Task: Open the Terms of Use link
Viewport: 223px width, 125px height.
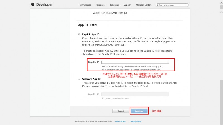Action: 120,121
